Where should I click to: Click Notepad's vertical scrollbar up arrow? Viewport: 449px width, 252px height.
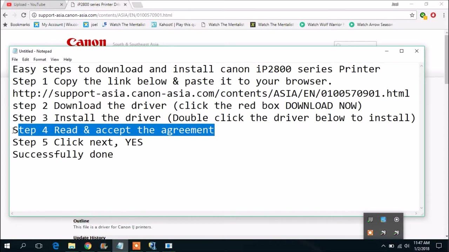point(422,65)
